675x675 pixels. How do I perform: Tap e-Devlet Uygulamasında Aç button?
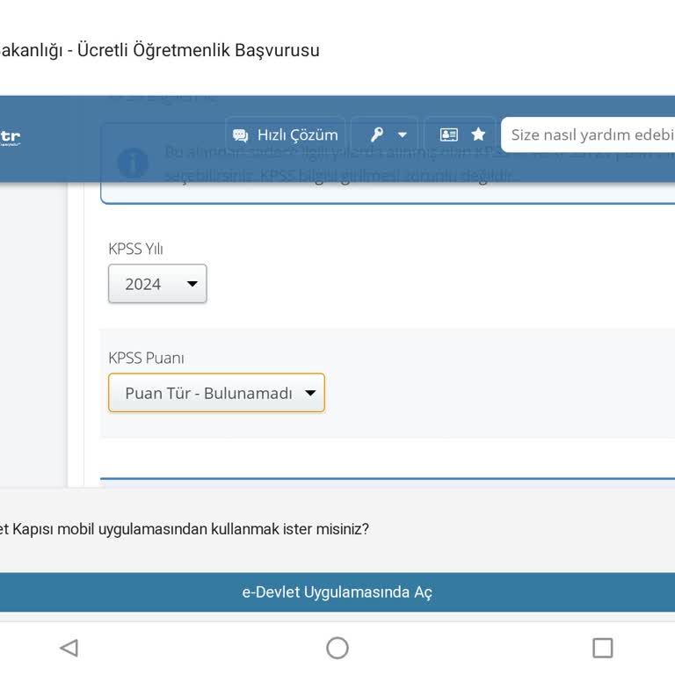[x=337, y=592]
